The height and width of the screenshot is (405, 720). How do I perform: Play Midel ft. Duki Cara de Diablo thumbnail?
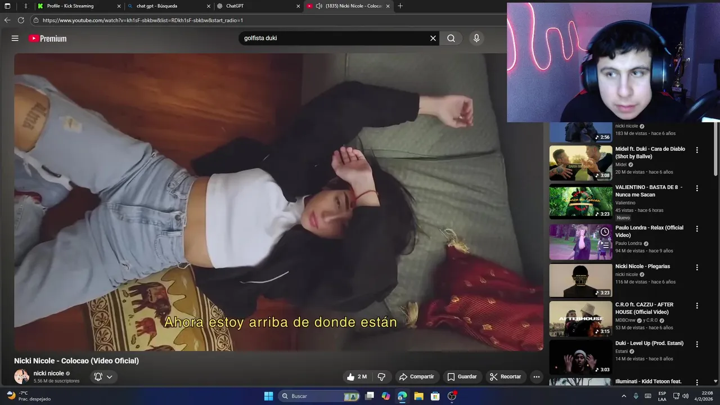point(580,163)
